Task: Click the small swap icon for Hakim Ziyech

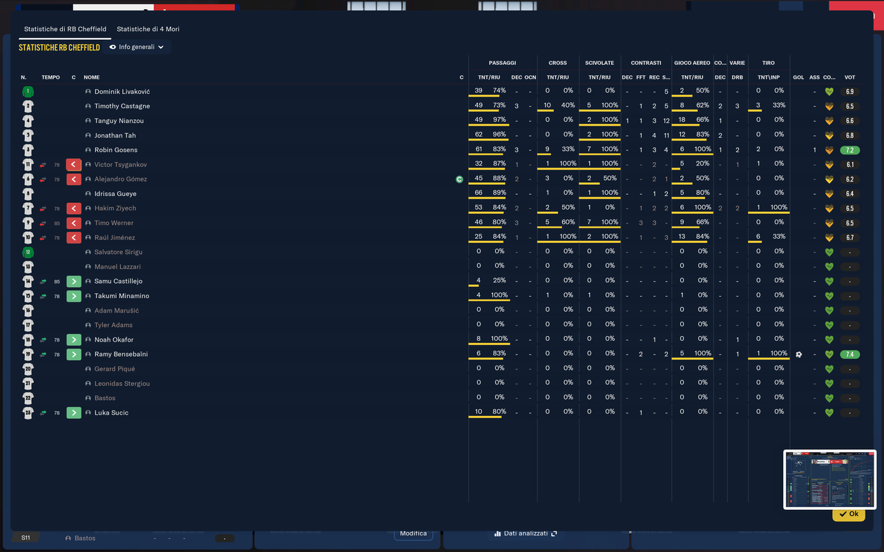Action: (x=43, y=208)
